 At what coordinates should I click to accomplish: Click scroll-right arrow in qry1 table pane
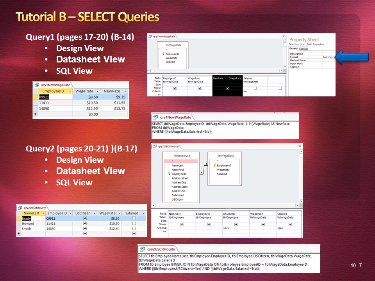(281, 71)
